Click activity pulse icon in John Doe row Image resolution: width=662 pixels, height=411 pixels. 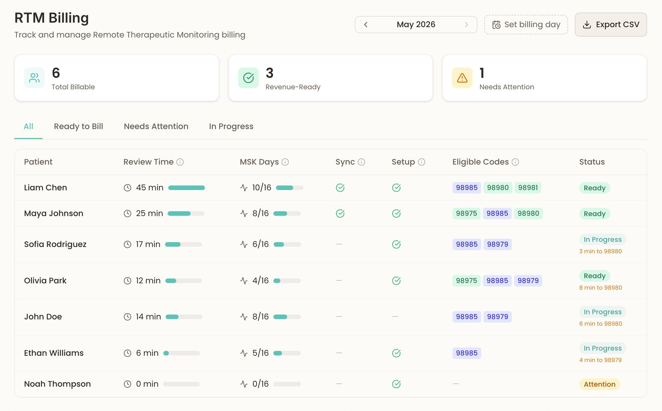click(x=244, y=317)
